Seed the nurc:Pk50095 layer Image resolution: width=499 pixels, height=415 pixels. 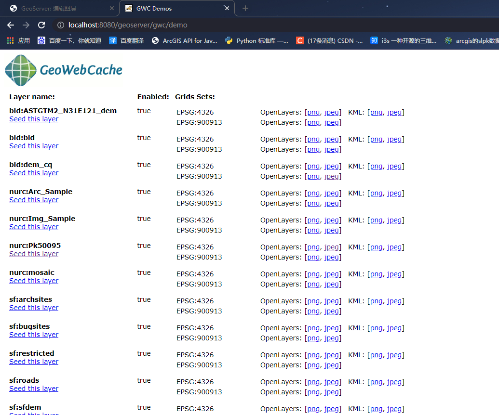click(x=34, y=254)
